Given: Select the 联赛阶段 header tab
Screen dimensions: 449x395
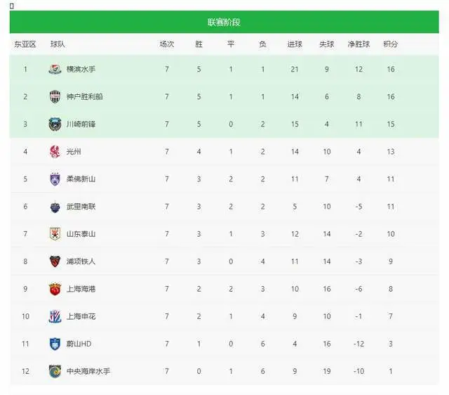Looking at the screenshot, I should (x=224, y=22).
